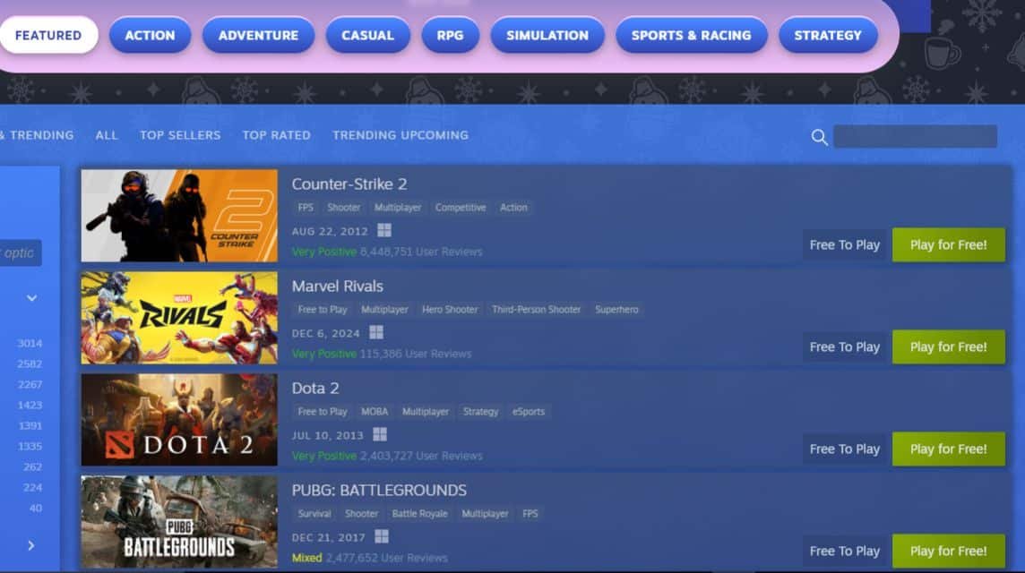The width and height of the screenshot is (1025, 573).
Task: Expand the sidebar filter chevron down arrow
Action: 31,298
